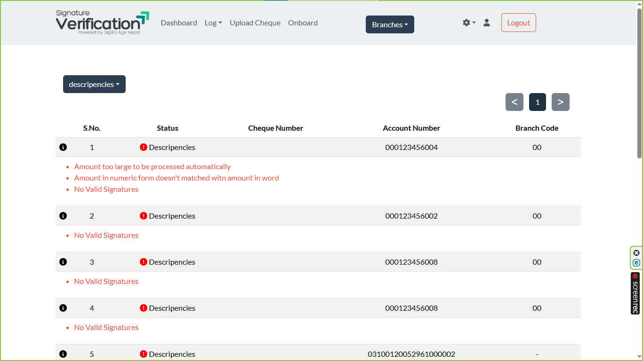
Task: Open the user profile icon
Action: tap(487, 23)
